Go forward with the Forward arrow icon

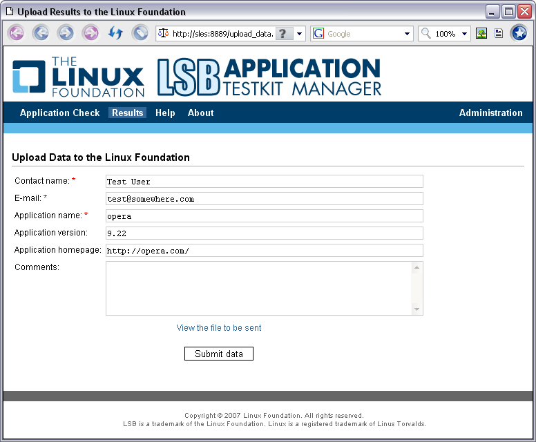point(66,34)
